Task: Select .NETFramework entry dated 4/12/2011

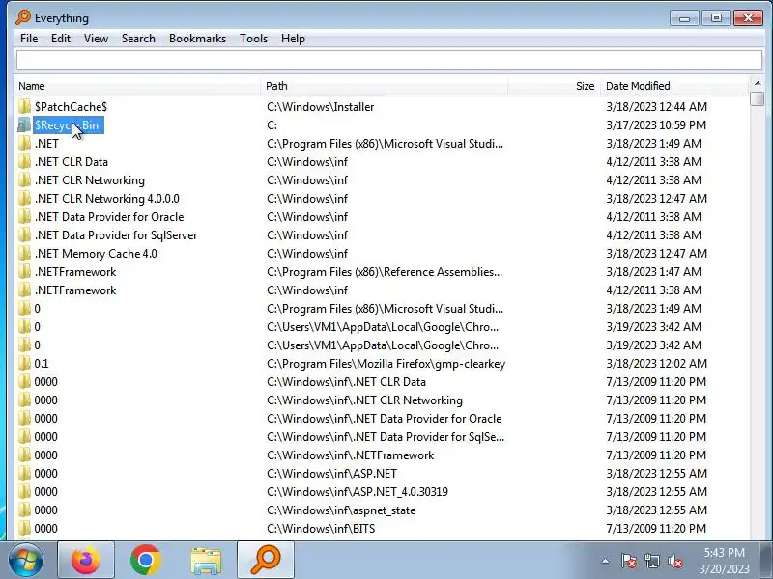Action: pos(75,290)
